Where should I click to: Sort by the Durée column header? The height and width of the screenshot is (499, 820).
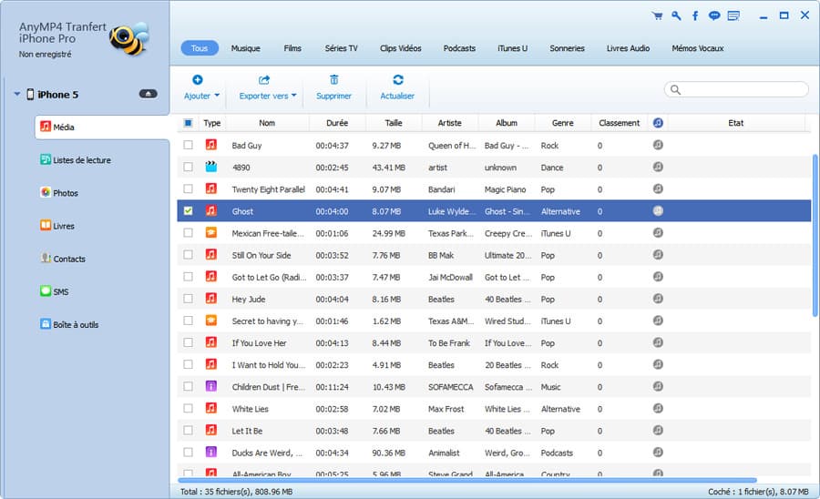point(337,123)
